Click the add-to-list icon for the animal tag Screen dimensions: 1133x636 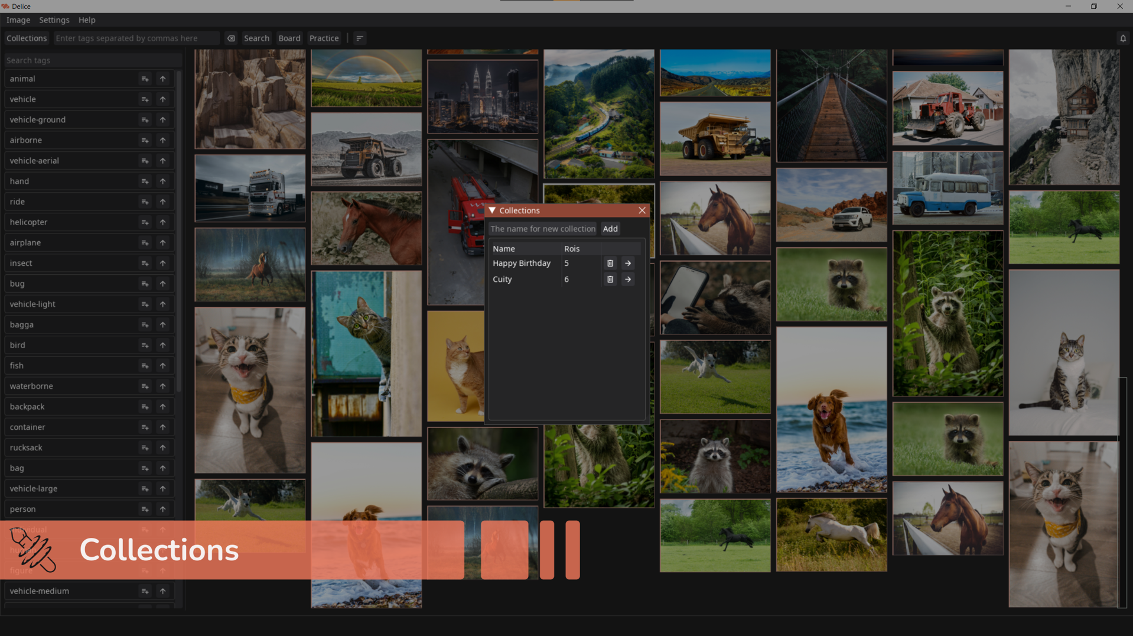145,79
